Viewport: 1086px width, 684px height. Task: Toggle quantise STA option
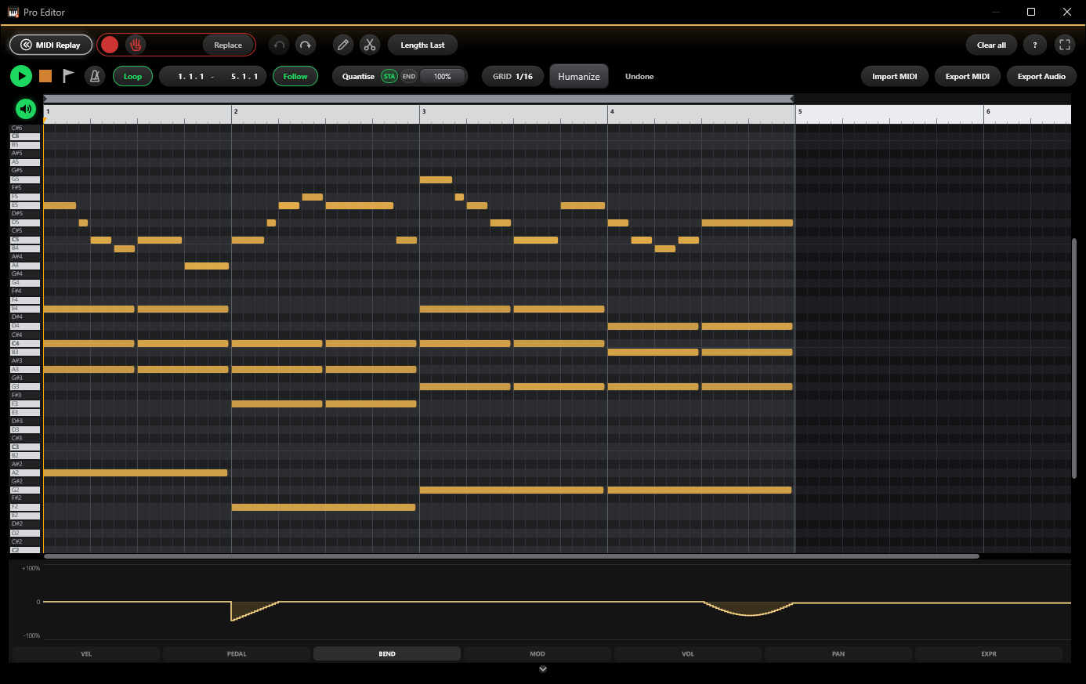tap(389, 76)
